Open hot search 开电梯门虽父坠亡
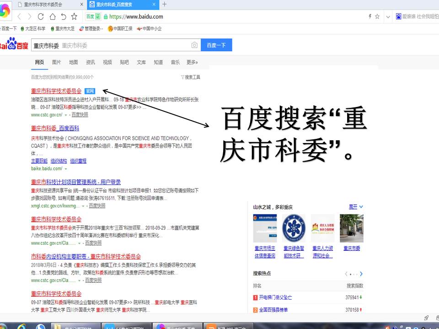The height and width of the screenshot is (329, 439). (275, 297)
